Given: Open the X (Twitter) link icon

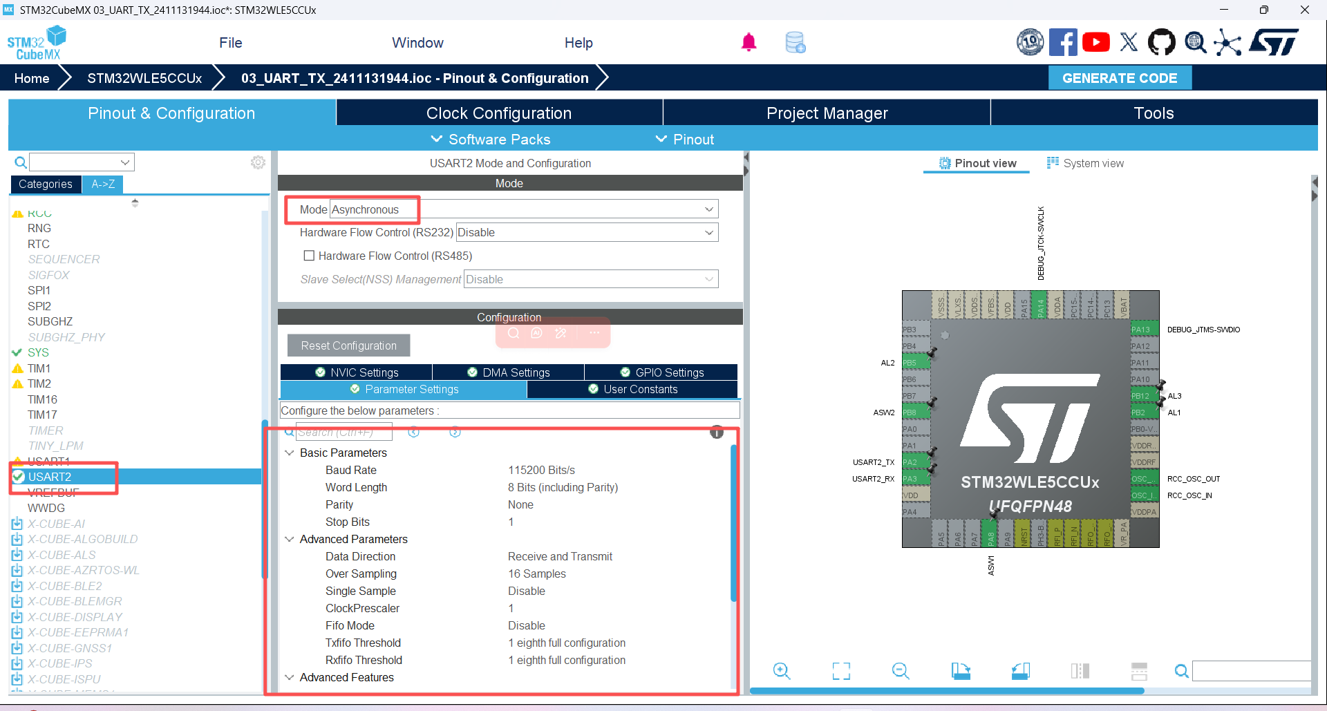Looking at the screenshot, I should (1129, 42).
